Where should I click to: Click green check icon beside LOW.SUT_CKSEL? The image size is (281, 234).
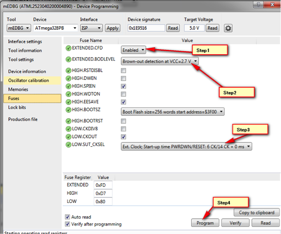68,145
